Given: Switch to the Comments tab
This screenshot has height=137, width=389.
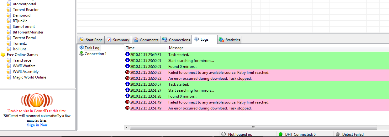Looking at the screenshot, I should [146, 40].
